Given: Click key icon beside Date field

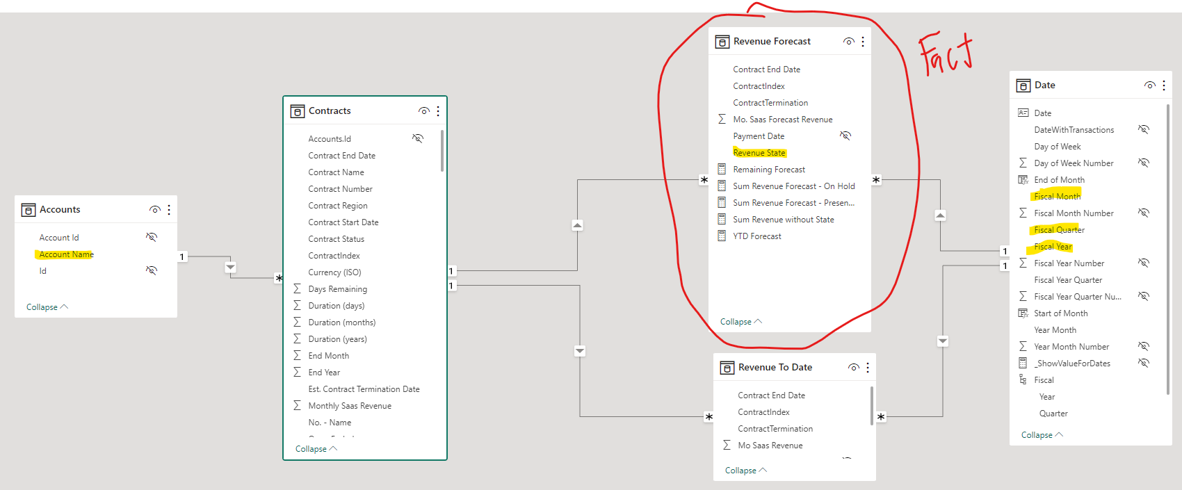Looking at the screenshot, I should point(1023,113).
